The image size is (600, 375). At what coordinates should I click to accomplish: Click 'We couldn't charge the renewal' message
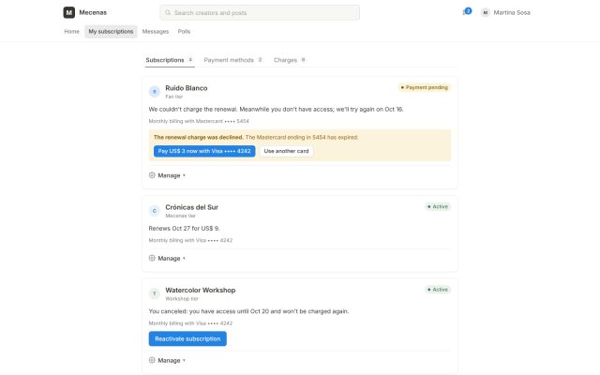coord(276,110)
